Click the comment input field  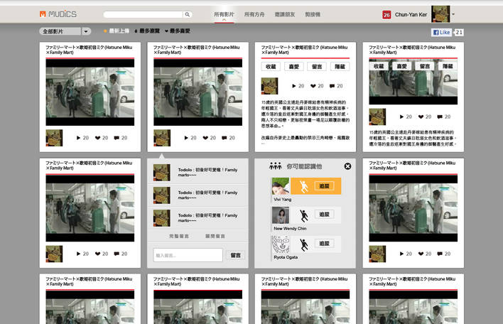point(188,255)
